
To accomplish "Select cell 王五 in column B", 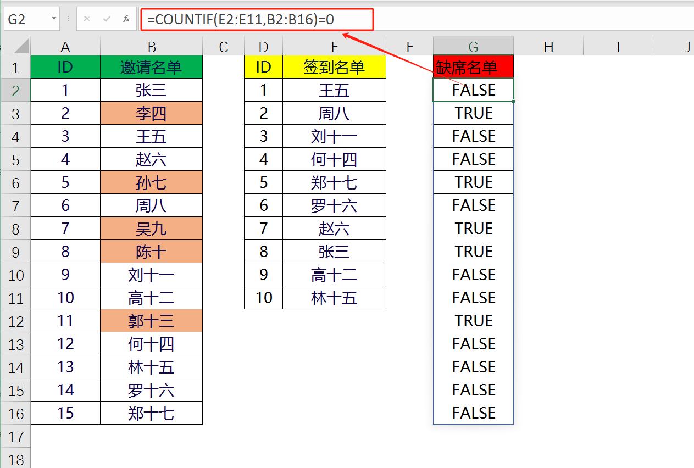I will coord(152,136).
